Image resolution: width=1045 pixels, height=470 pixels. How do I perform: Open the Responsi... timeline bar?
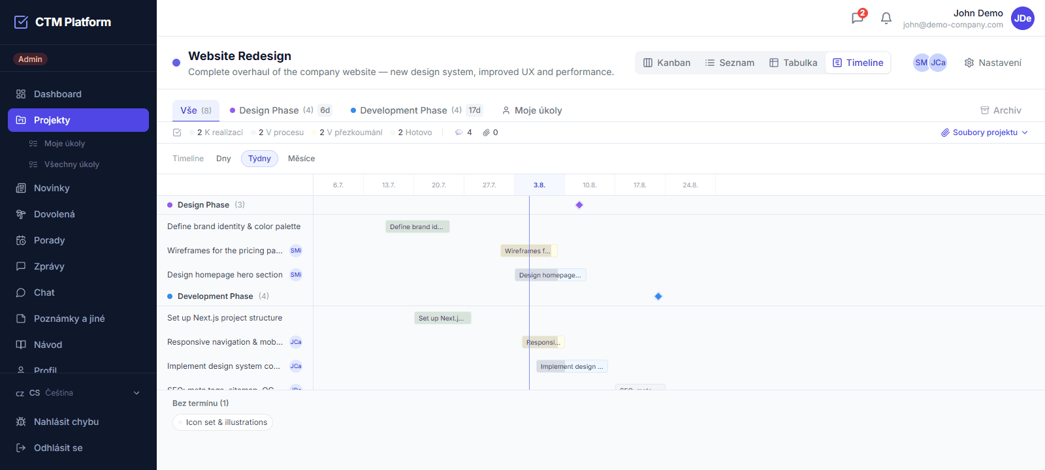(x=543, y=342)
